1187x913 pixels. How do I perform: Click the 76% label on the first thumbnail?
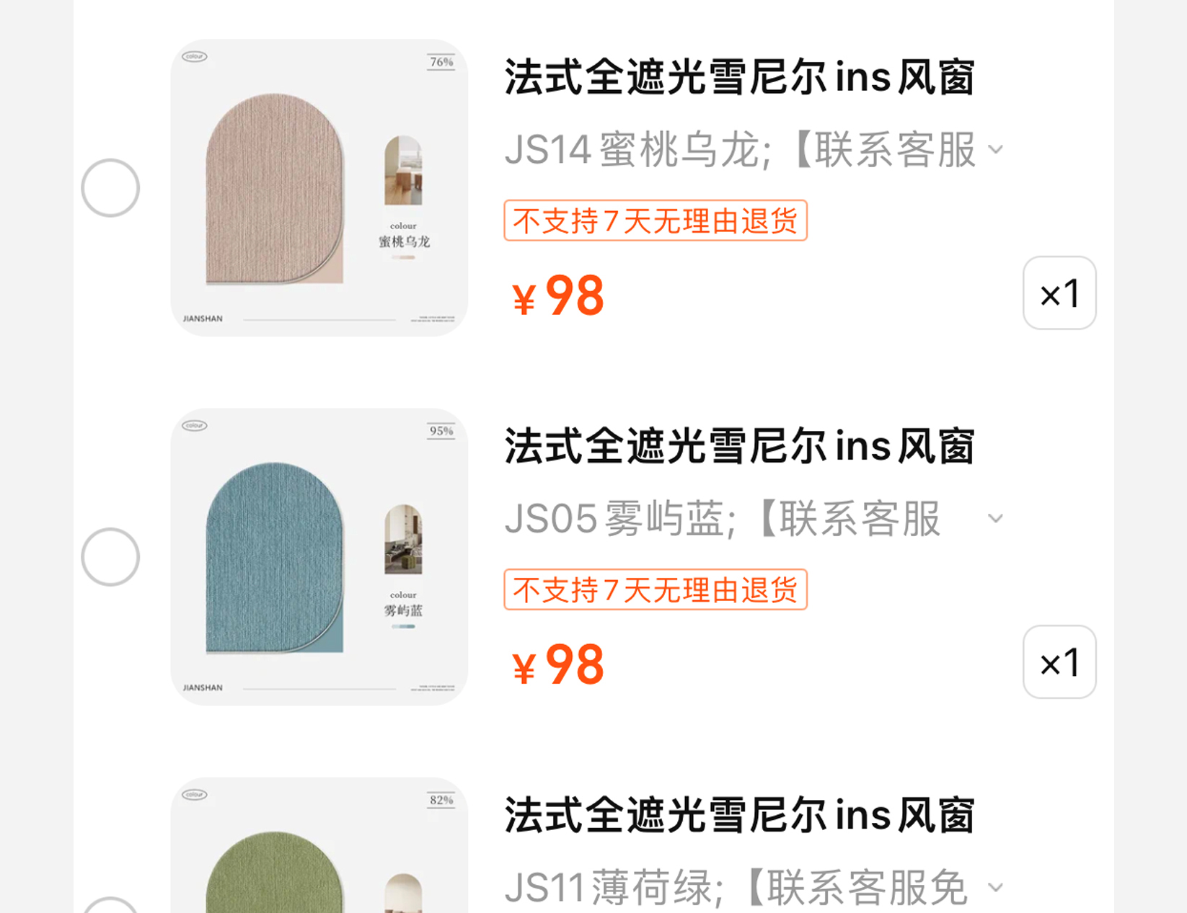click(x=441, y=63)
